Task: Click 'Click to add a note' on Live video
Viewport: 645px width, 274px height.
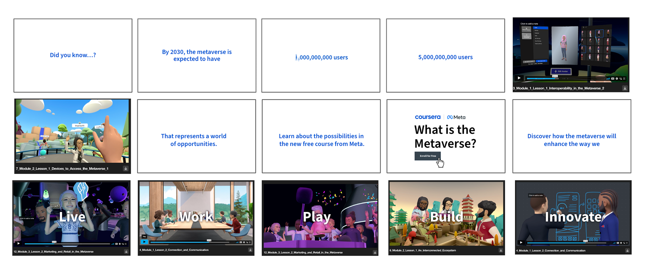Action: pos(27,218)
